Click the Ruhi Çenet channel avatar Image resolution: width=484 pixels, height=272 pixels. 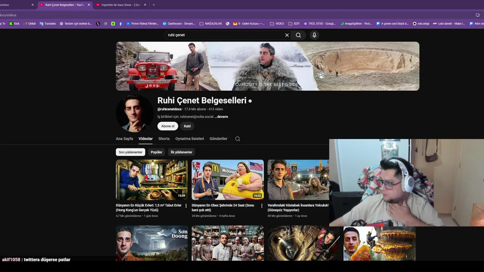[135, 113]
